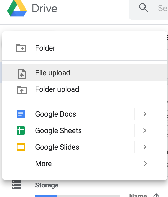Click the yellow Google Slides icon
The height and width of the screenshot is (197, 168).
click(x=21, y=147)
